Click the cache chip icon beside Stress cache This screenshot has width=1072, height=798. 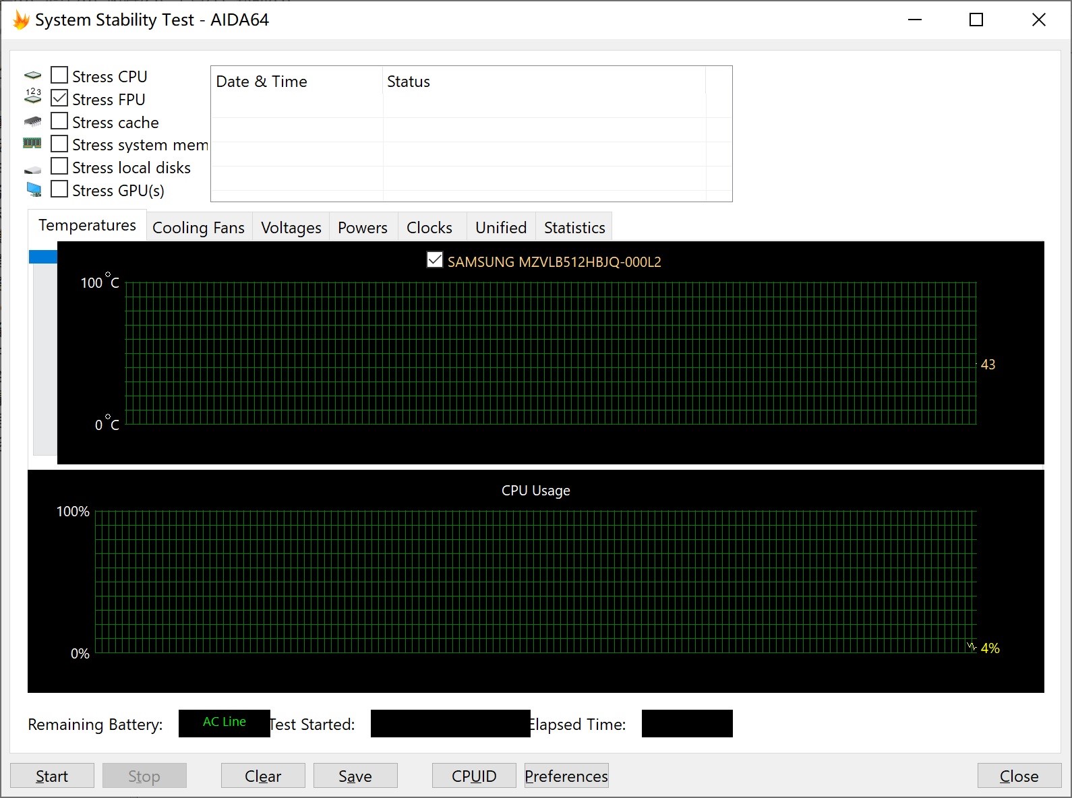point(32,121)
